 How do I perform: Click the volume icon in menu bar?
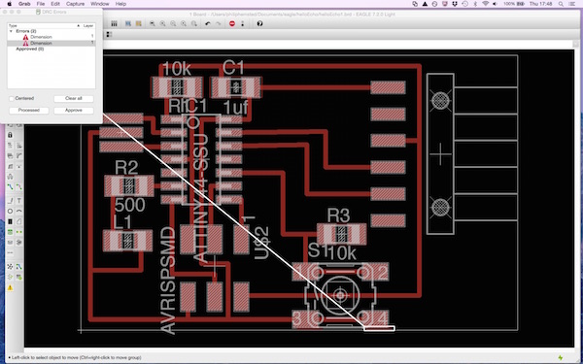tap(496, 4)
